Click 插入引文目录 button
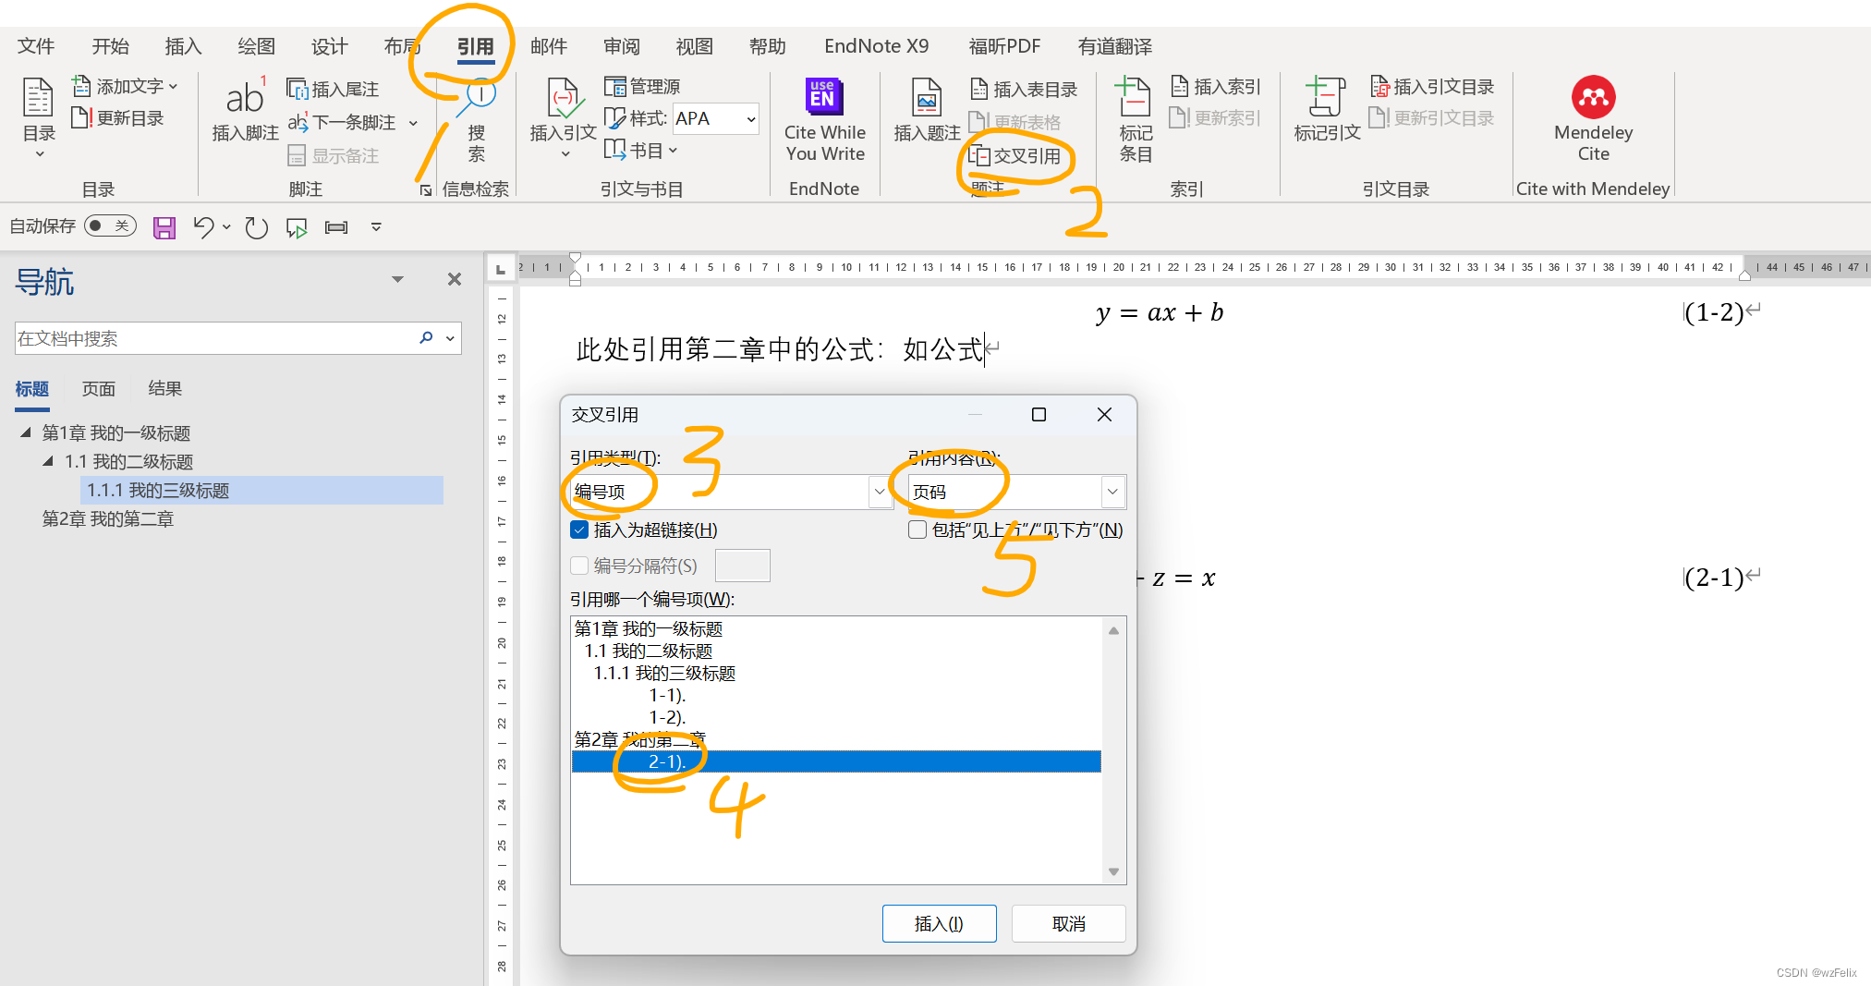 coord(1432,86)
